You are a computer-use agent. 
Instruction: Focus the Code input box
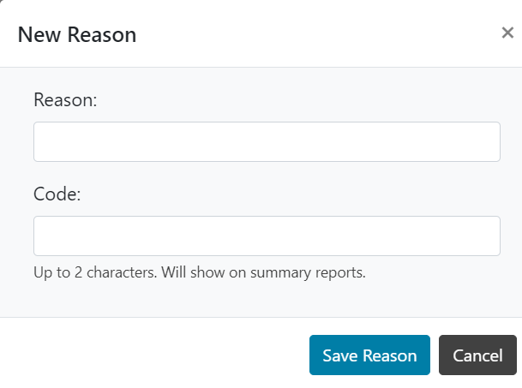click(267, 236)
